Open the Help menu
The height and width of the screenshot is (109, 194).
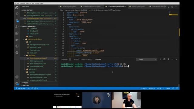point(42,3)
